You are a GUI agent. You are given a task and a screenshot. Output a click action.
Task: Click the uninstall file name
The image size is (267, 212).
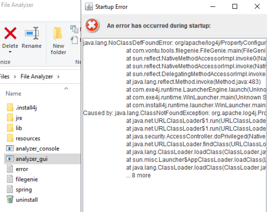(x=27, y=200)
